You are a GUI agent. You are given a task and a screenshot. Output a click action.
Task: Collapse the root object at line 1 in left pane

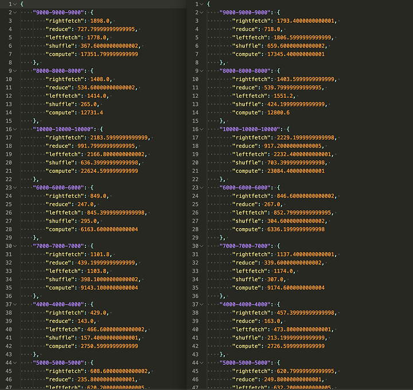15,4
